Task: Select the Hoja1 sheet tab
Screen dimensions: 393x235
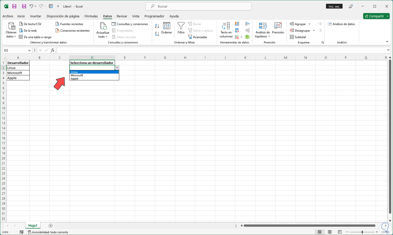Action: 33,226
